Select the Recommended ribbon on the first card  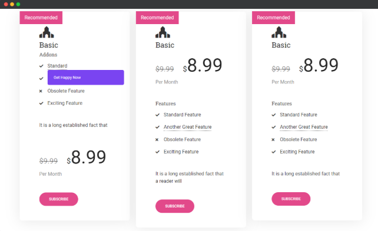point(41,18)
